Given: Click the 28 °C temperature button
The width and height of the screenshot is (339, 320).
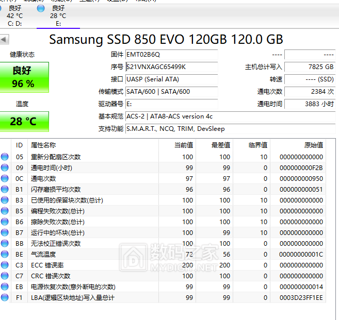Looking at the screenshot, I should coord(24,122).
